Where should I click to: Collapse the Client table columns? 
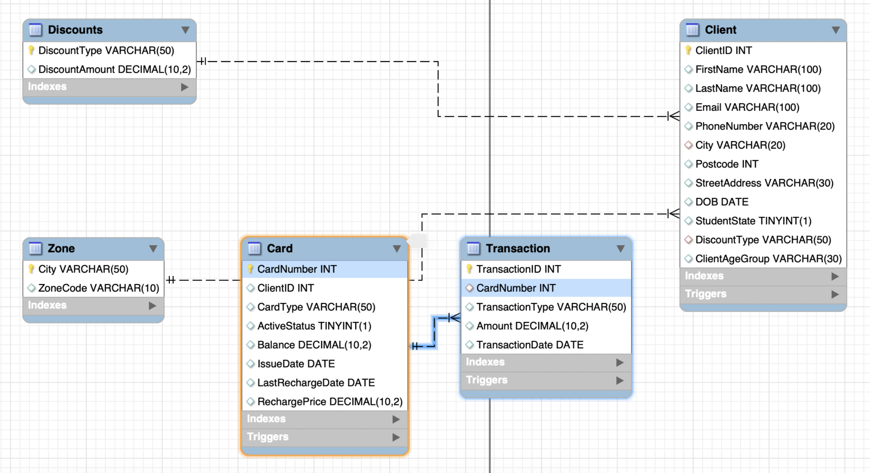(835, 30)
